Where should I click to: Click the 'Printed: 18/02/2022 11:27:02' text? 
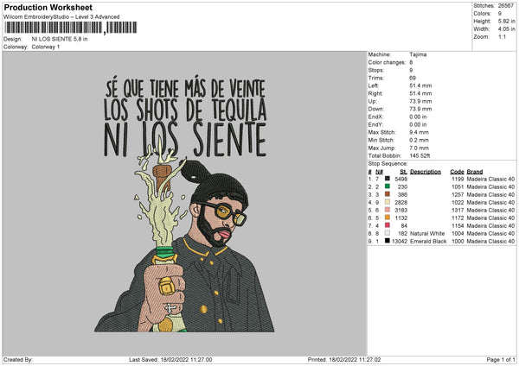(x=344, y=360)
